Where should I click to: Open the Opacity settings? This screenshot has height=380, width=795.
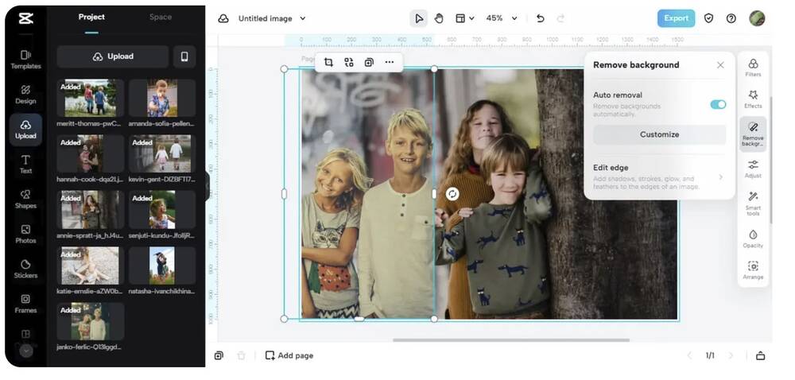(752, 238)
